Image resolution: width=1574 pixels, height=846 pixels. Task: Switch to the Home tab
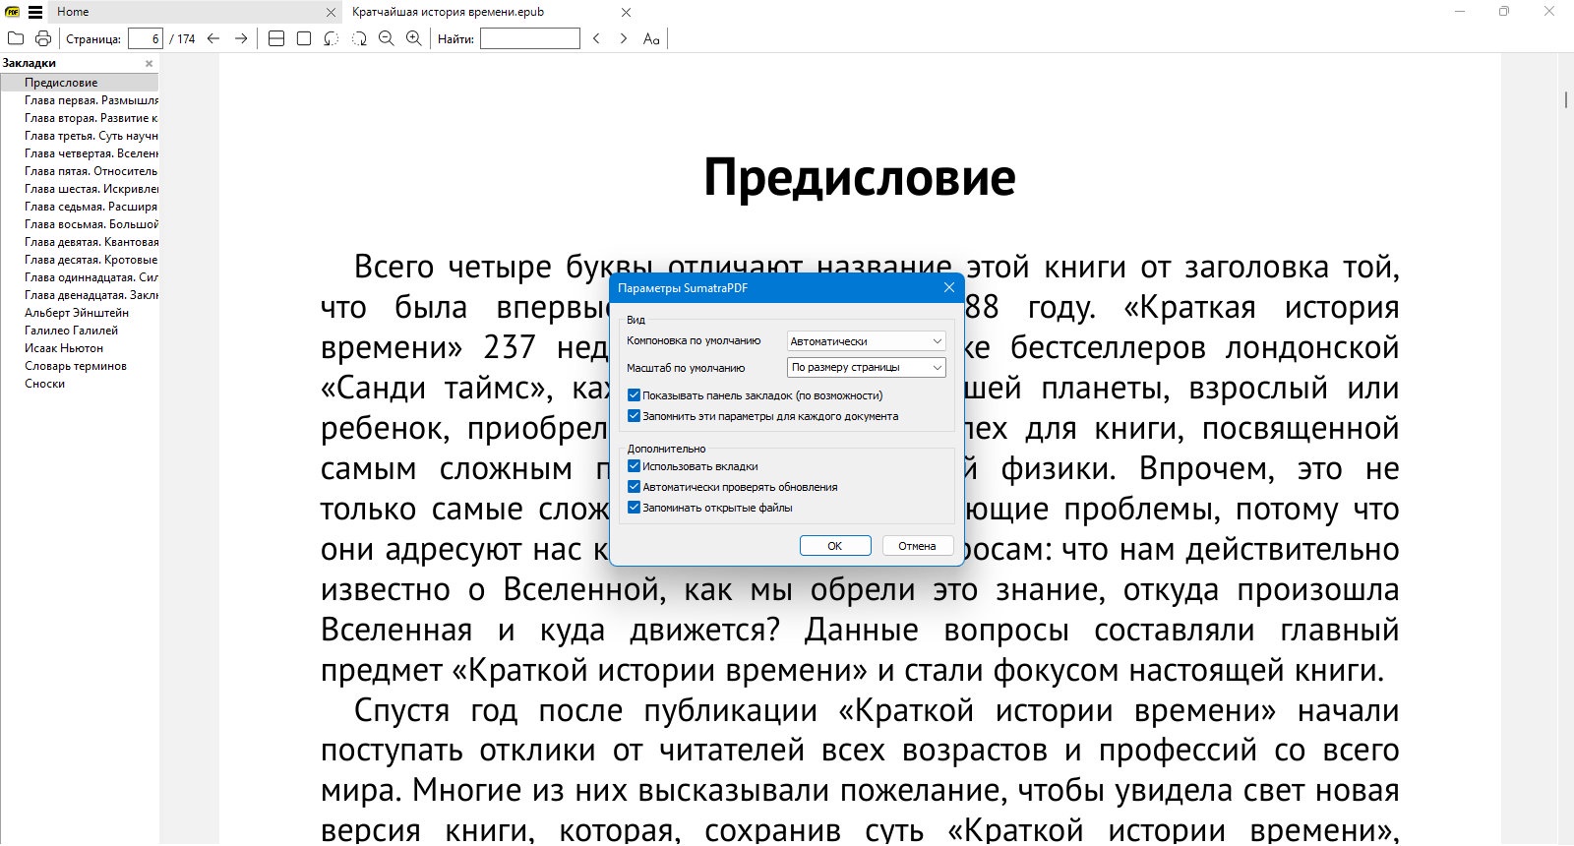tap(73, 12)
